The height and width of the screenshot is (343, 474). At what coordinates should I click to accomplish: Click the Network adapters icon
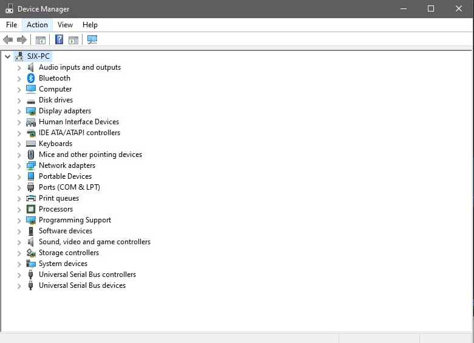[31, 165]
